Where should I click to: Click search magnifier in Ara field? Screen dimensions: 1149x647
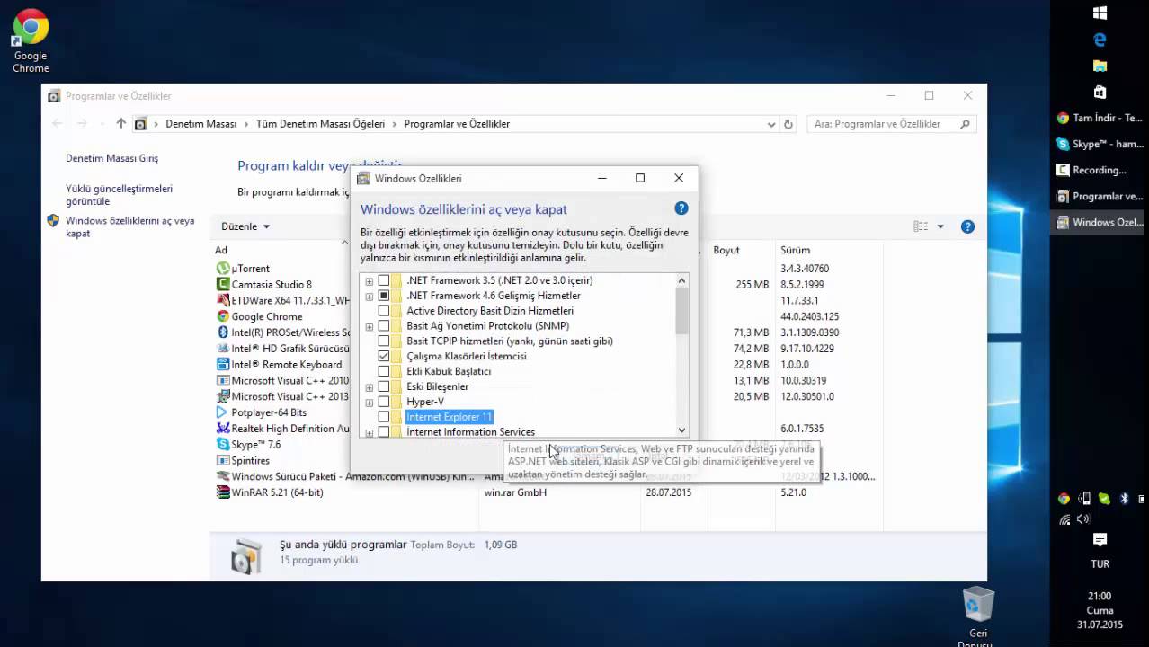coord(966,124)
